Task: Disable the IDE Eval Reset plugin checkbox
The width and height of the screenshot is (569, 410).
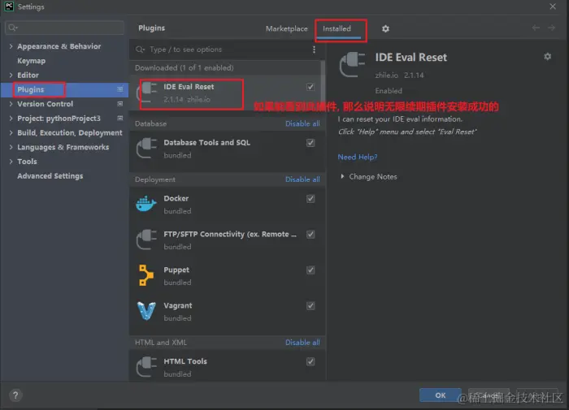Action: coord(311,87)
